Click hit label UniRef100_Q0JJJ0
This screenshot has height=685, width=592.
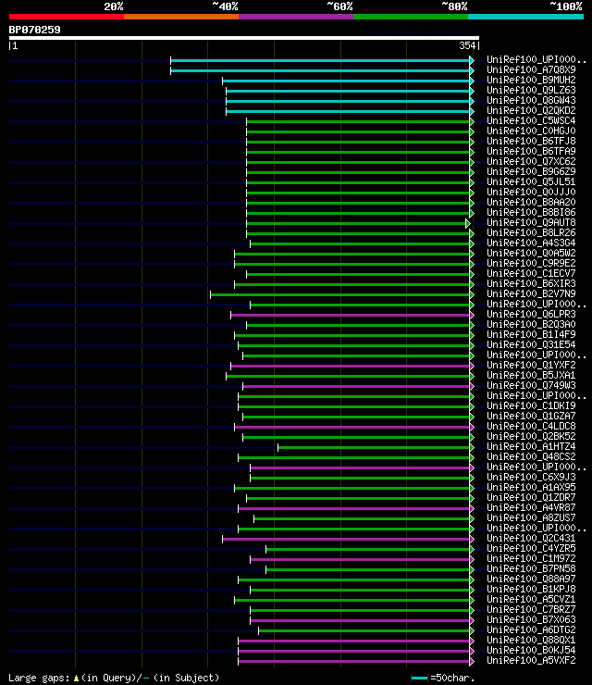point(531,193)
